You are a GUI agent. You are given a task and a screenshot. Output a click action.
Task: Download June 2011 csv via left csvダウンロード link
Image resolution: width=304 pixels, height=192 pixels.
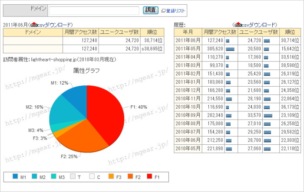coord(54,25)
